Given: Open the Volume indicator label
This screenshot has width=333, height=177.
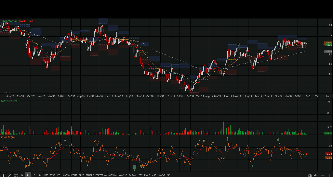Looking at the screenshot, I should 9,101.
